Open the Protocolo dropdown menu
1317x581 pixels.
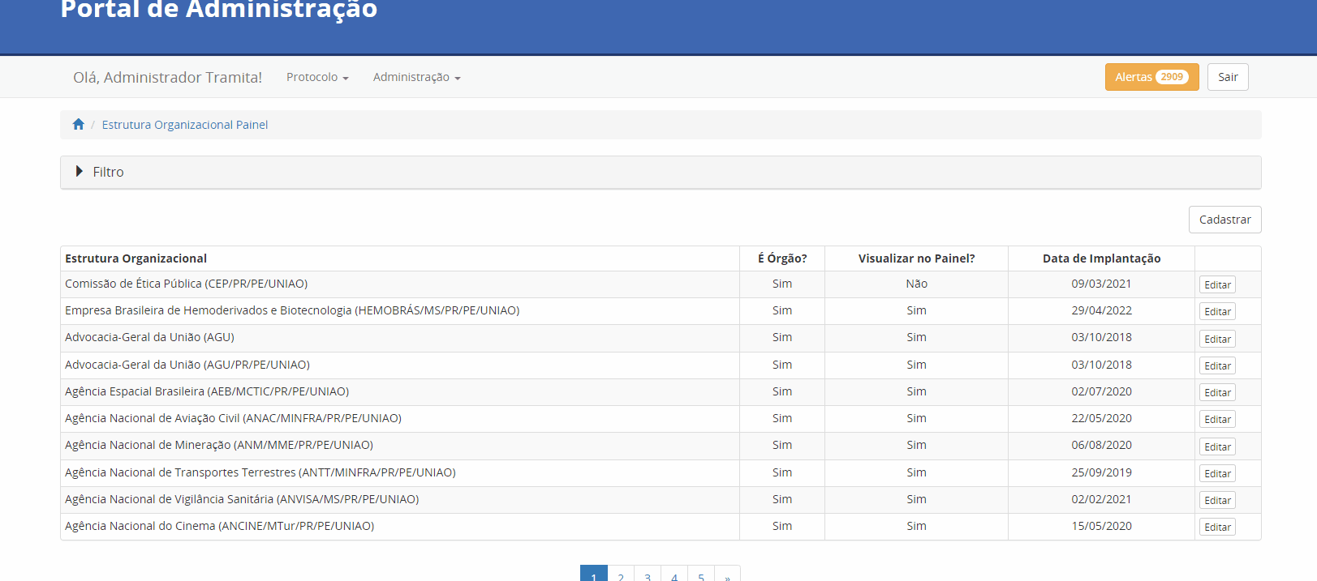point(317,77)
